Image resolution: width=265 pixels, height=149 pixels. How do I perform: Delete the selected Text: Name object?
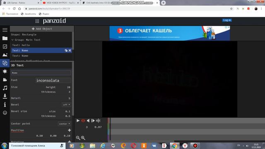coord(70,50)
